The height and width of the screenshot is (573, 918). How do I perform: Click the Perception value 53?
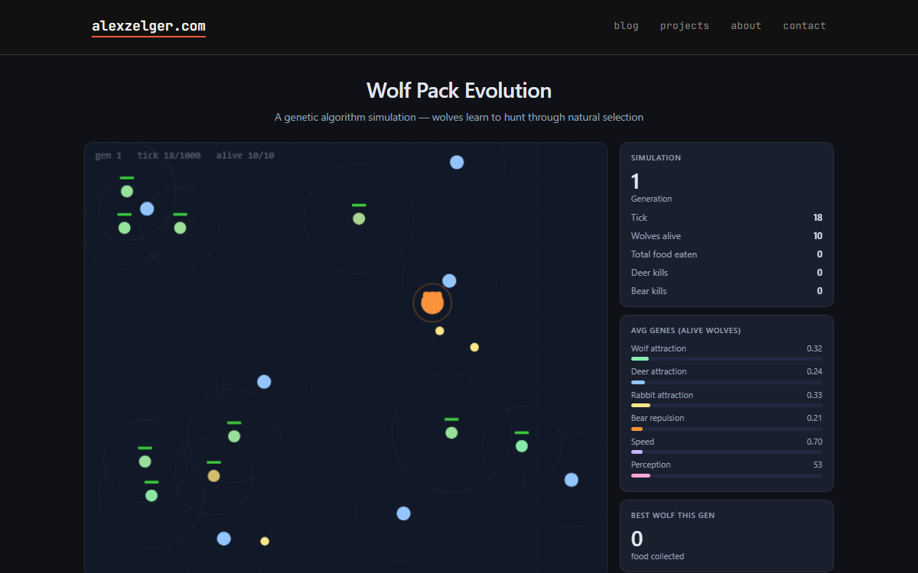click(818, 465)
